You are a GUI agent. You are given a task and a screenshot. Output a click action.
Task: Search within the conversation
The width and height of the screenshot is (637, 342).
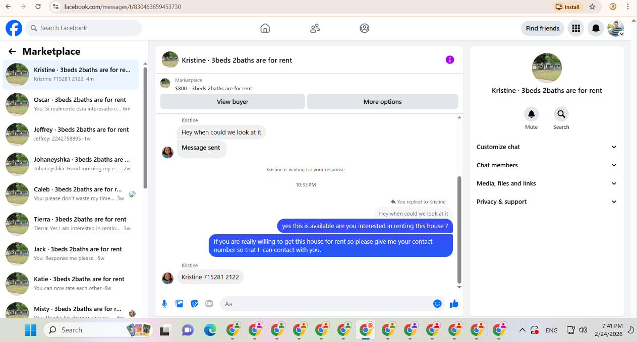click(x=561, y=114)
